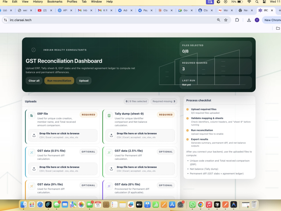
Task: Open Control Center in menu bar
Action: [x=264, y=2]
